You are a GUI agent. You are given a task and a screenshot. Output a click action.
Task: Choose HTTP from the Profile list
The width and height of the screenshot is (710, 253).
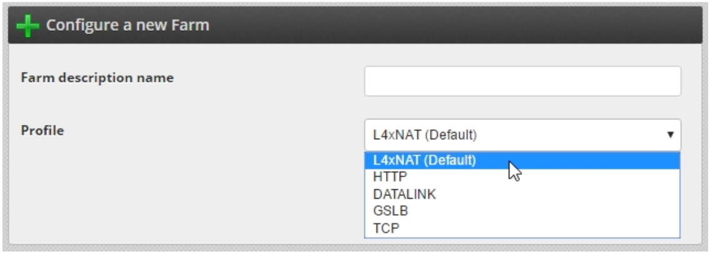pos(522,177)
